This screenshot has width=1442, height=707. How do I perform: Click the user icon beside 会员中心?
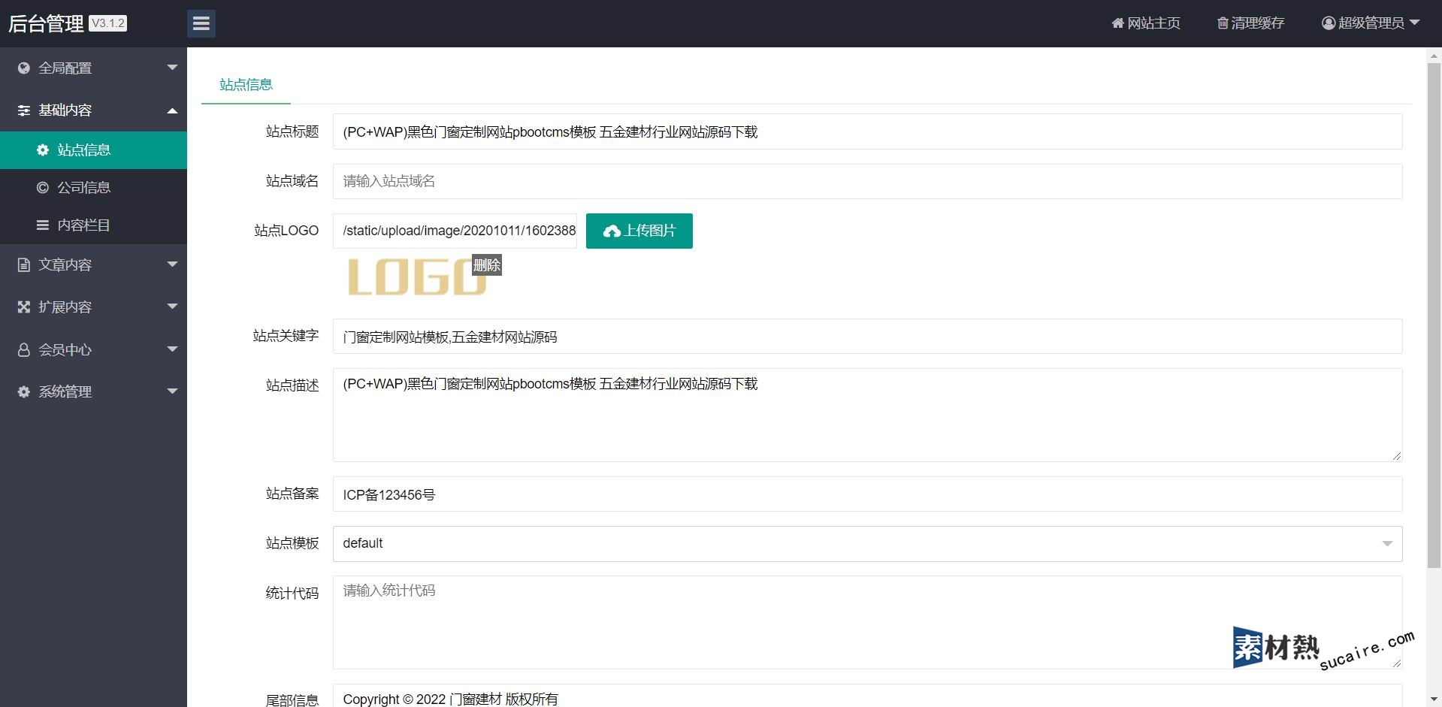24,350
